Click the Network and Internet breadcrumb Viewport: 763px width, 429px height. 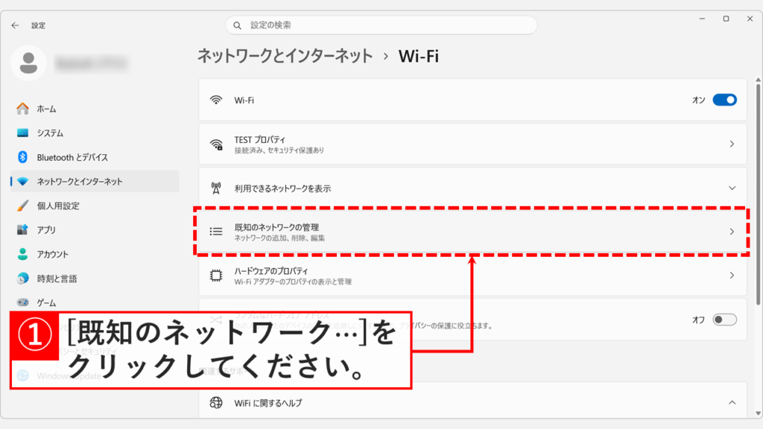tap(285, 56)
